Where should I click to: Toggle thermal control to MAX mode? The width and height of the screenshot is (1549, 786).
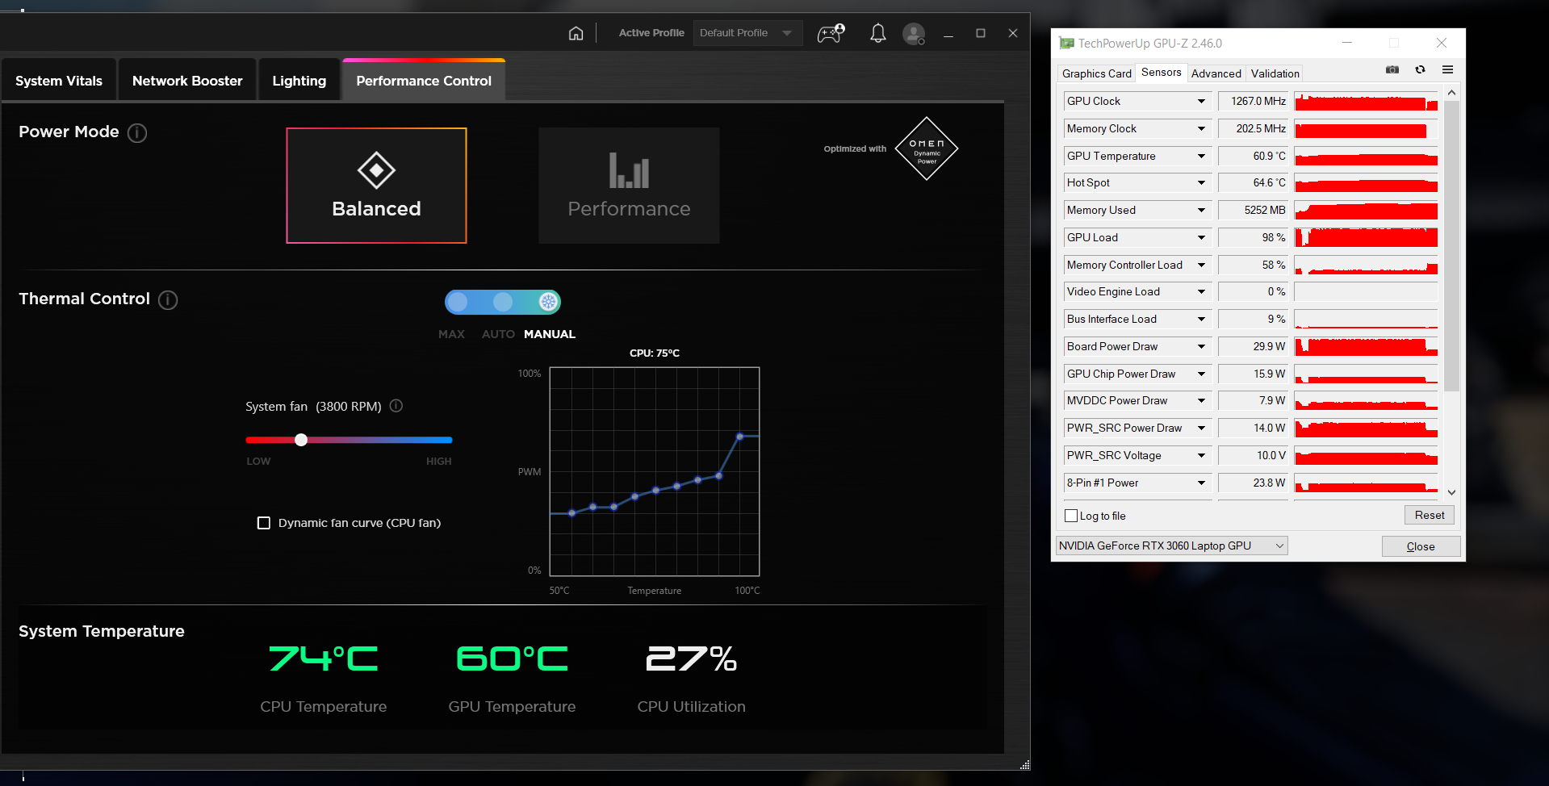(458, 302)
